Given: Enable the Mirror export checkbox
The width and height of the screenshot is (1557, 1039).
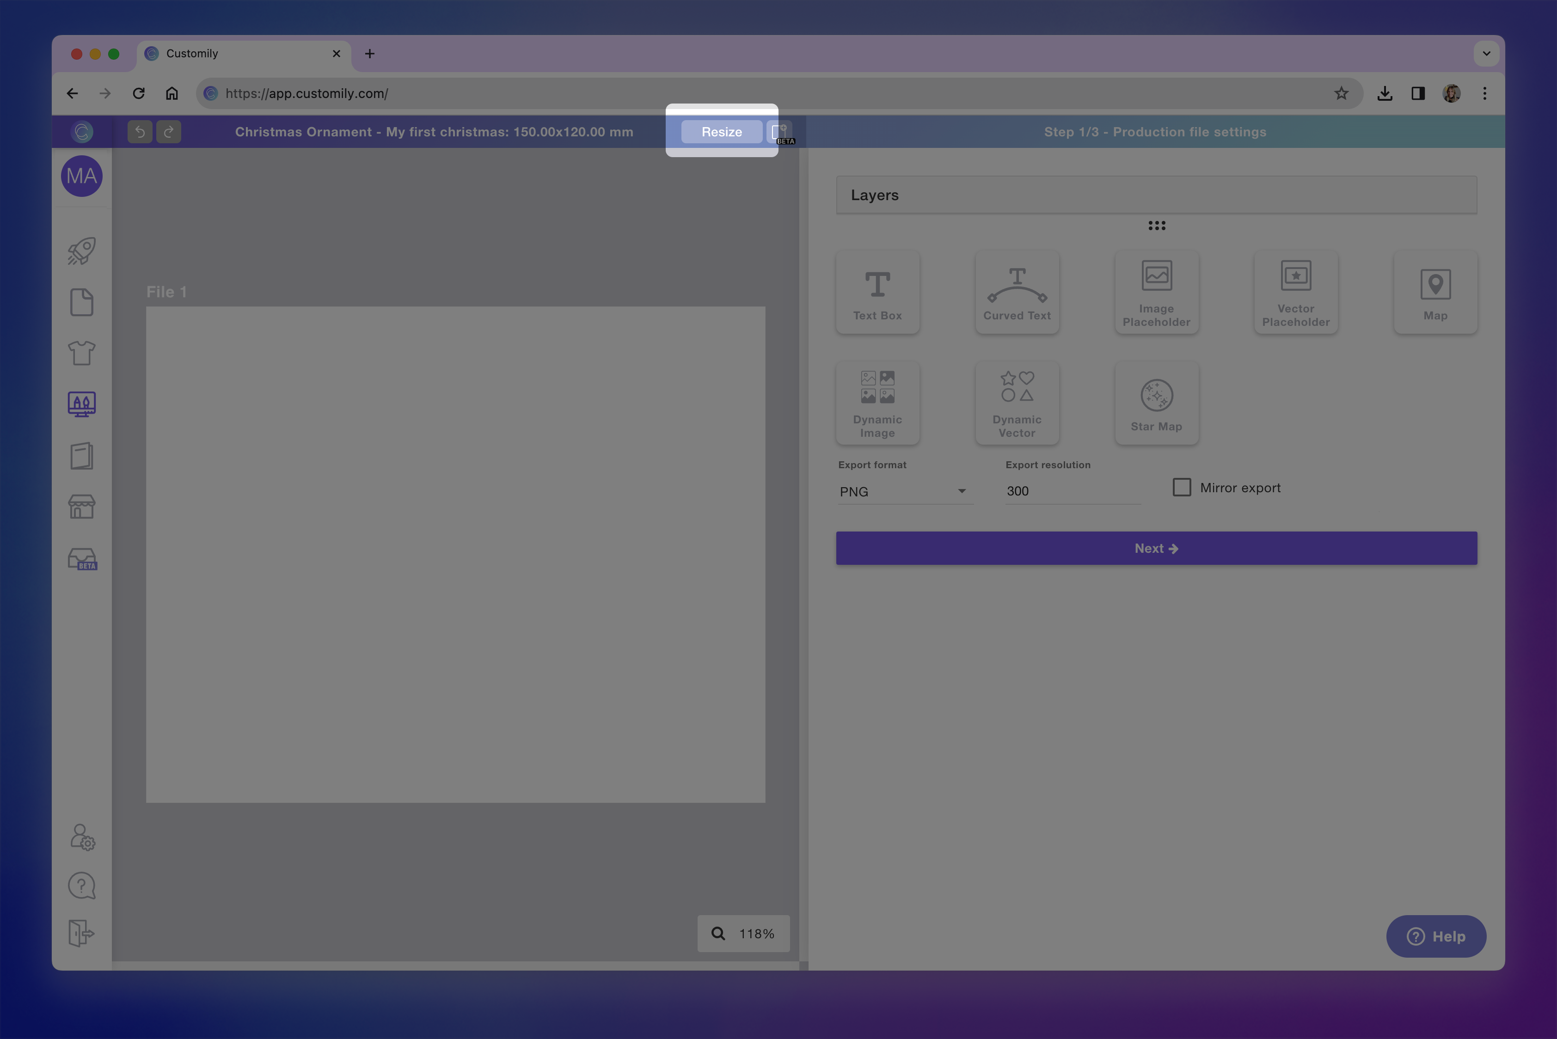Looking at the screenshot, I should tap(1182, 487).
